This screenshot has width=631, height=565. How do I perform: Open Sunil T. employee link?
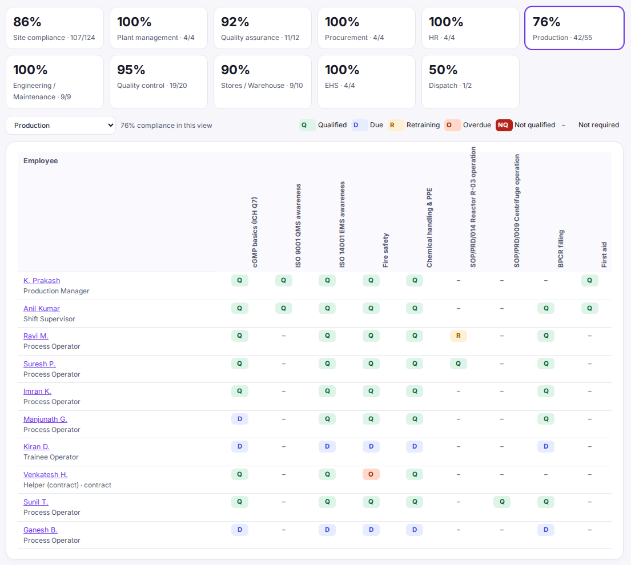coord(36,502)
